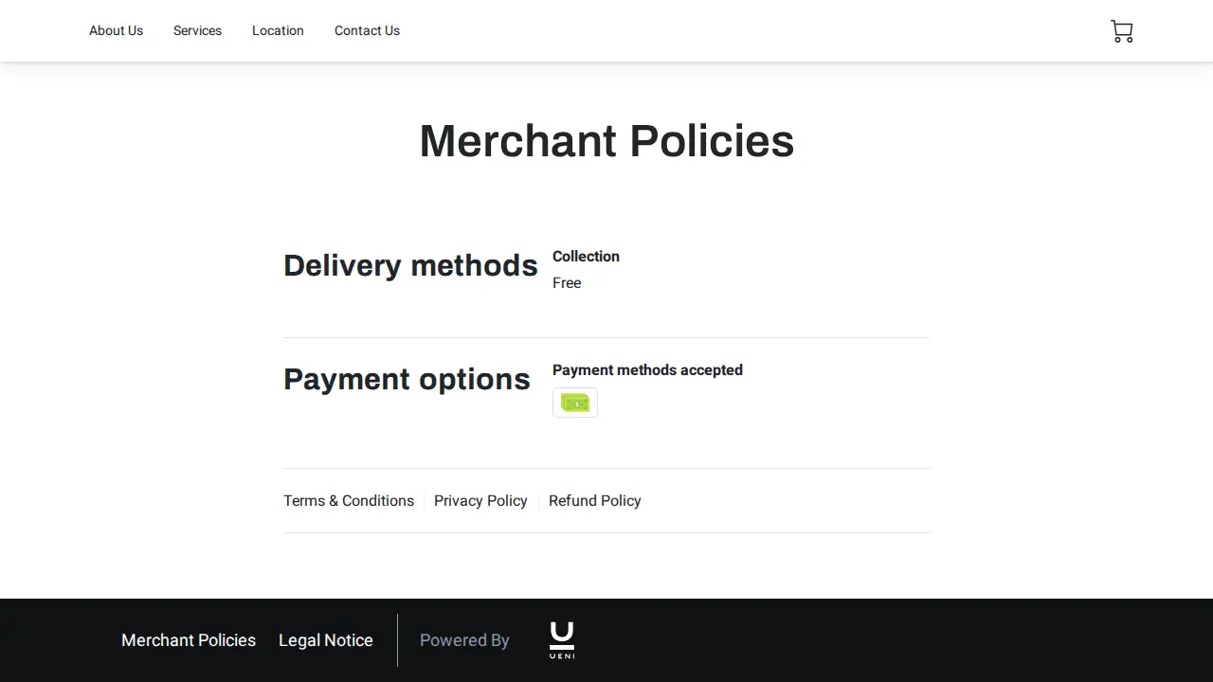
Task: Click the Powered By text
Action: click(464, 640)
